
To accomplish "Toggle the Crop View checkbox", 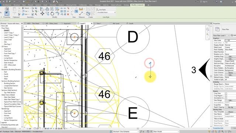I will pos(226,93).
